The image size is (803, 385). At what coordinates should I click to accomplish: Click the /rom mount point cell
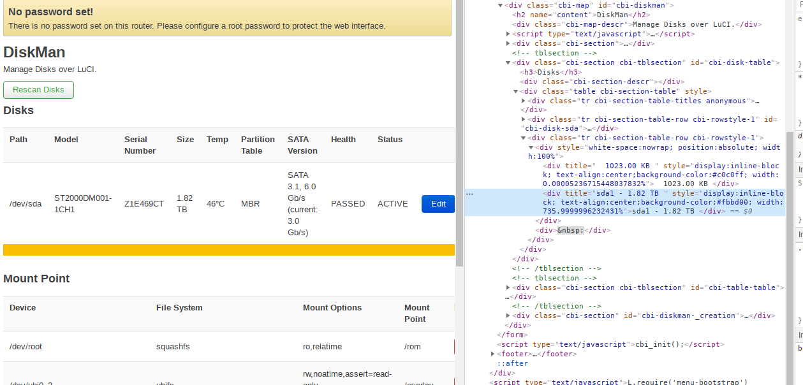coord(413,347)
